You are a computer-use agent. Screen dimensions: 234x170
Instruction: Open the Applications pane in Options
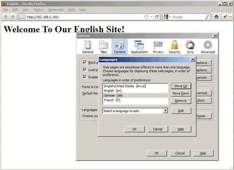[139, 47]
